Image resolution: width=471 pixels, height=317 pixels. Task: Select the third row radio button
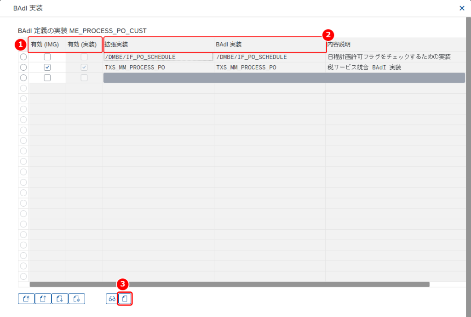[23, 78]
